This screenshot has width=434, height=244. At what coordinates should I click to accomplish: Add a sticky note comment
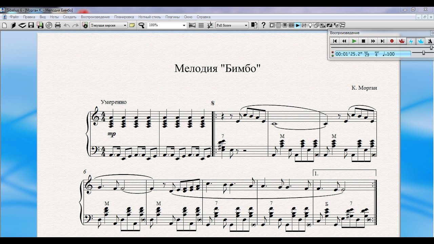[132, 25]
